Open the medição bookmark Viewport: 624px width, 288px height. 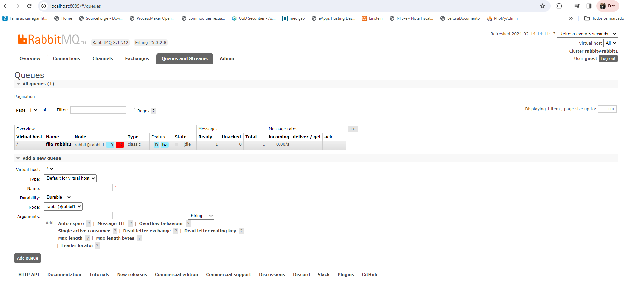pos(294,18)
